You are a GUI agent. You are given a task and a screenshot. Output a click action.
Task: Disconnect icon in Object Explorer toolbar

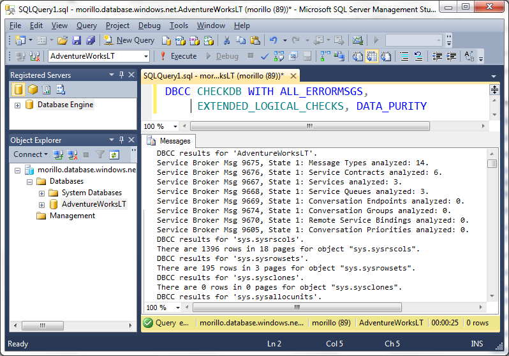pos(72,155)
